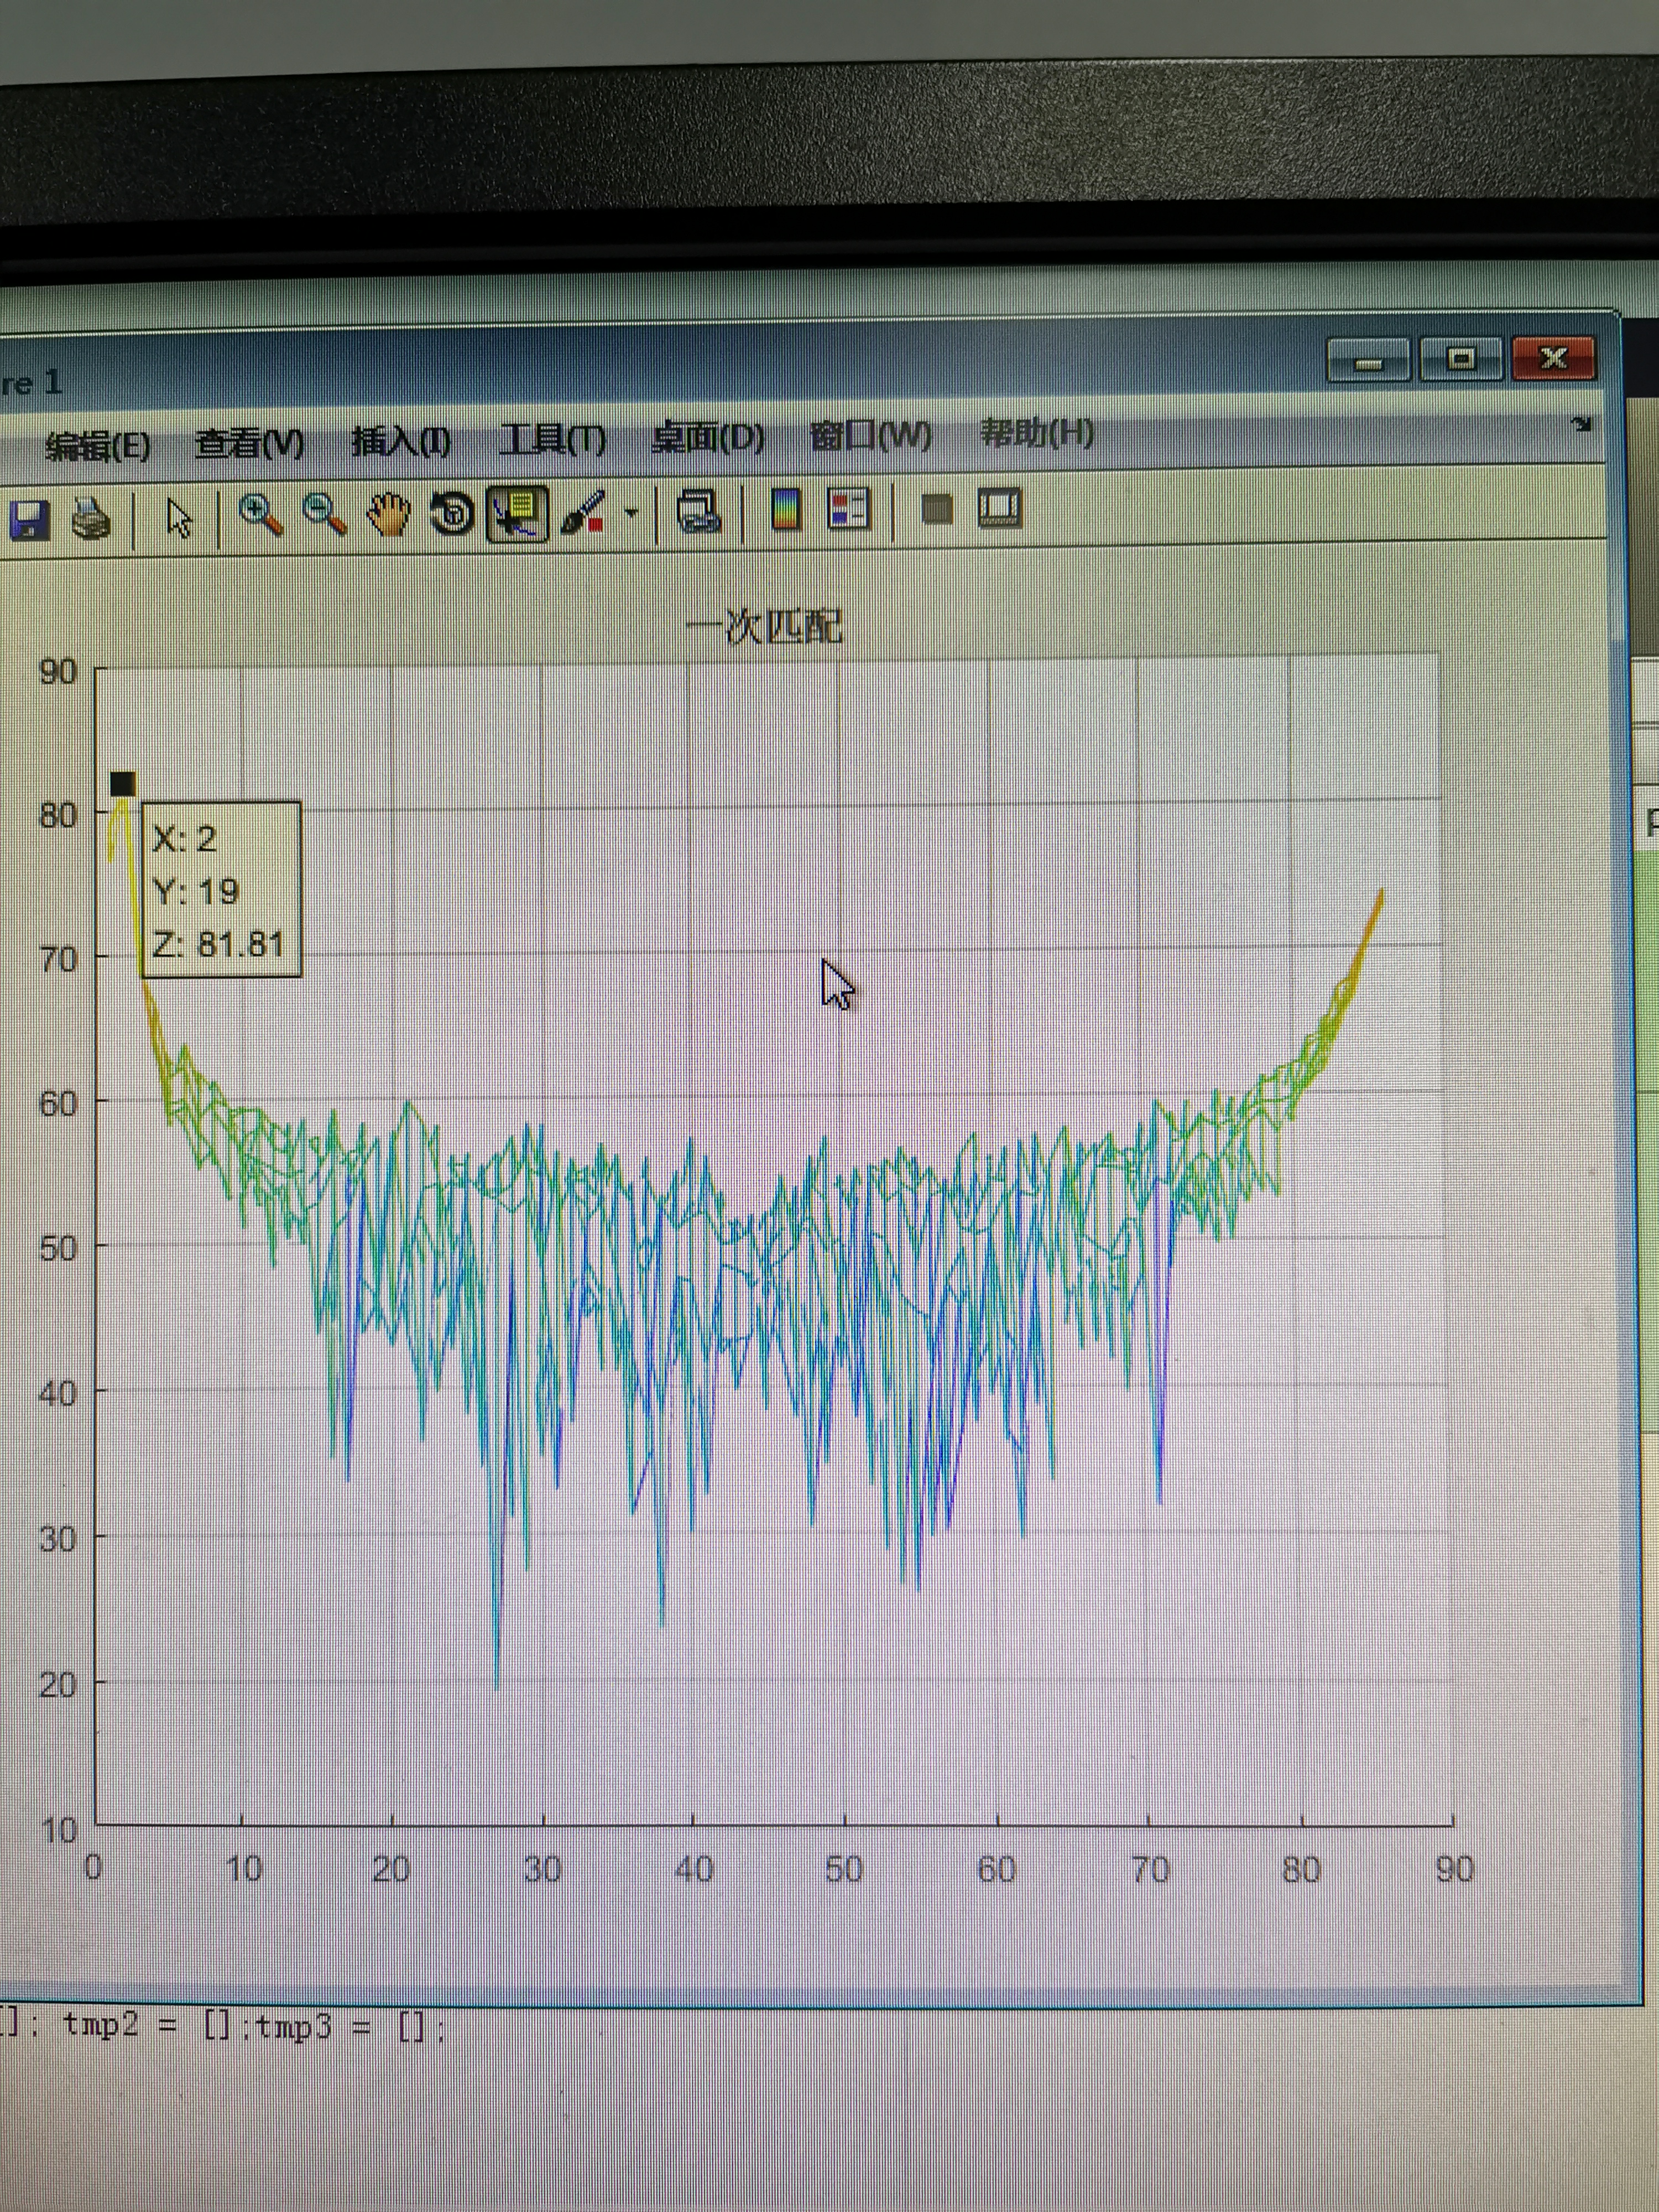This screenshot has width=1659, height=2212.
Task: Click the Hide Plot Tools icon
Action: pyautogui.click(x=936, y=509)
